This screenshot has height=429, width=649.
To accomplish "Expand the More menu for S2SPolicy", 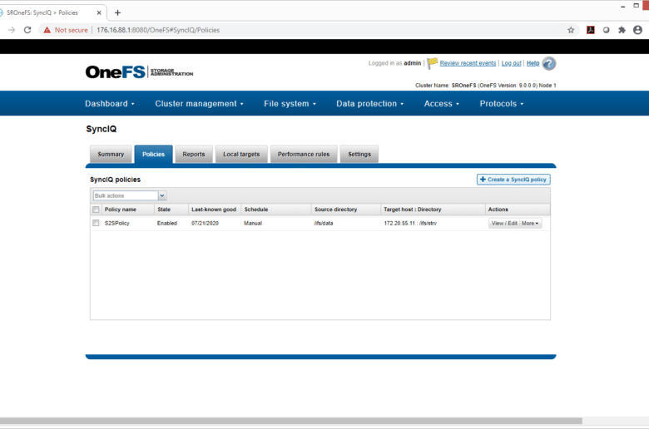I will point(530,224).
